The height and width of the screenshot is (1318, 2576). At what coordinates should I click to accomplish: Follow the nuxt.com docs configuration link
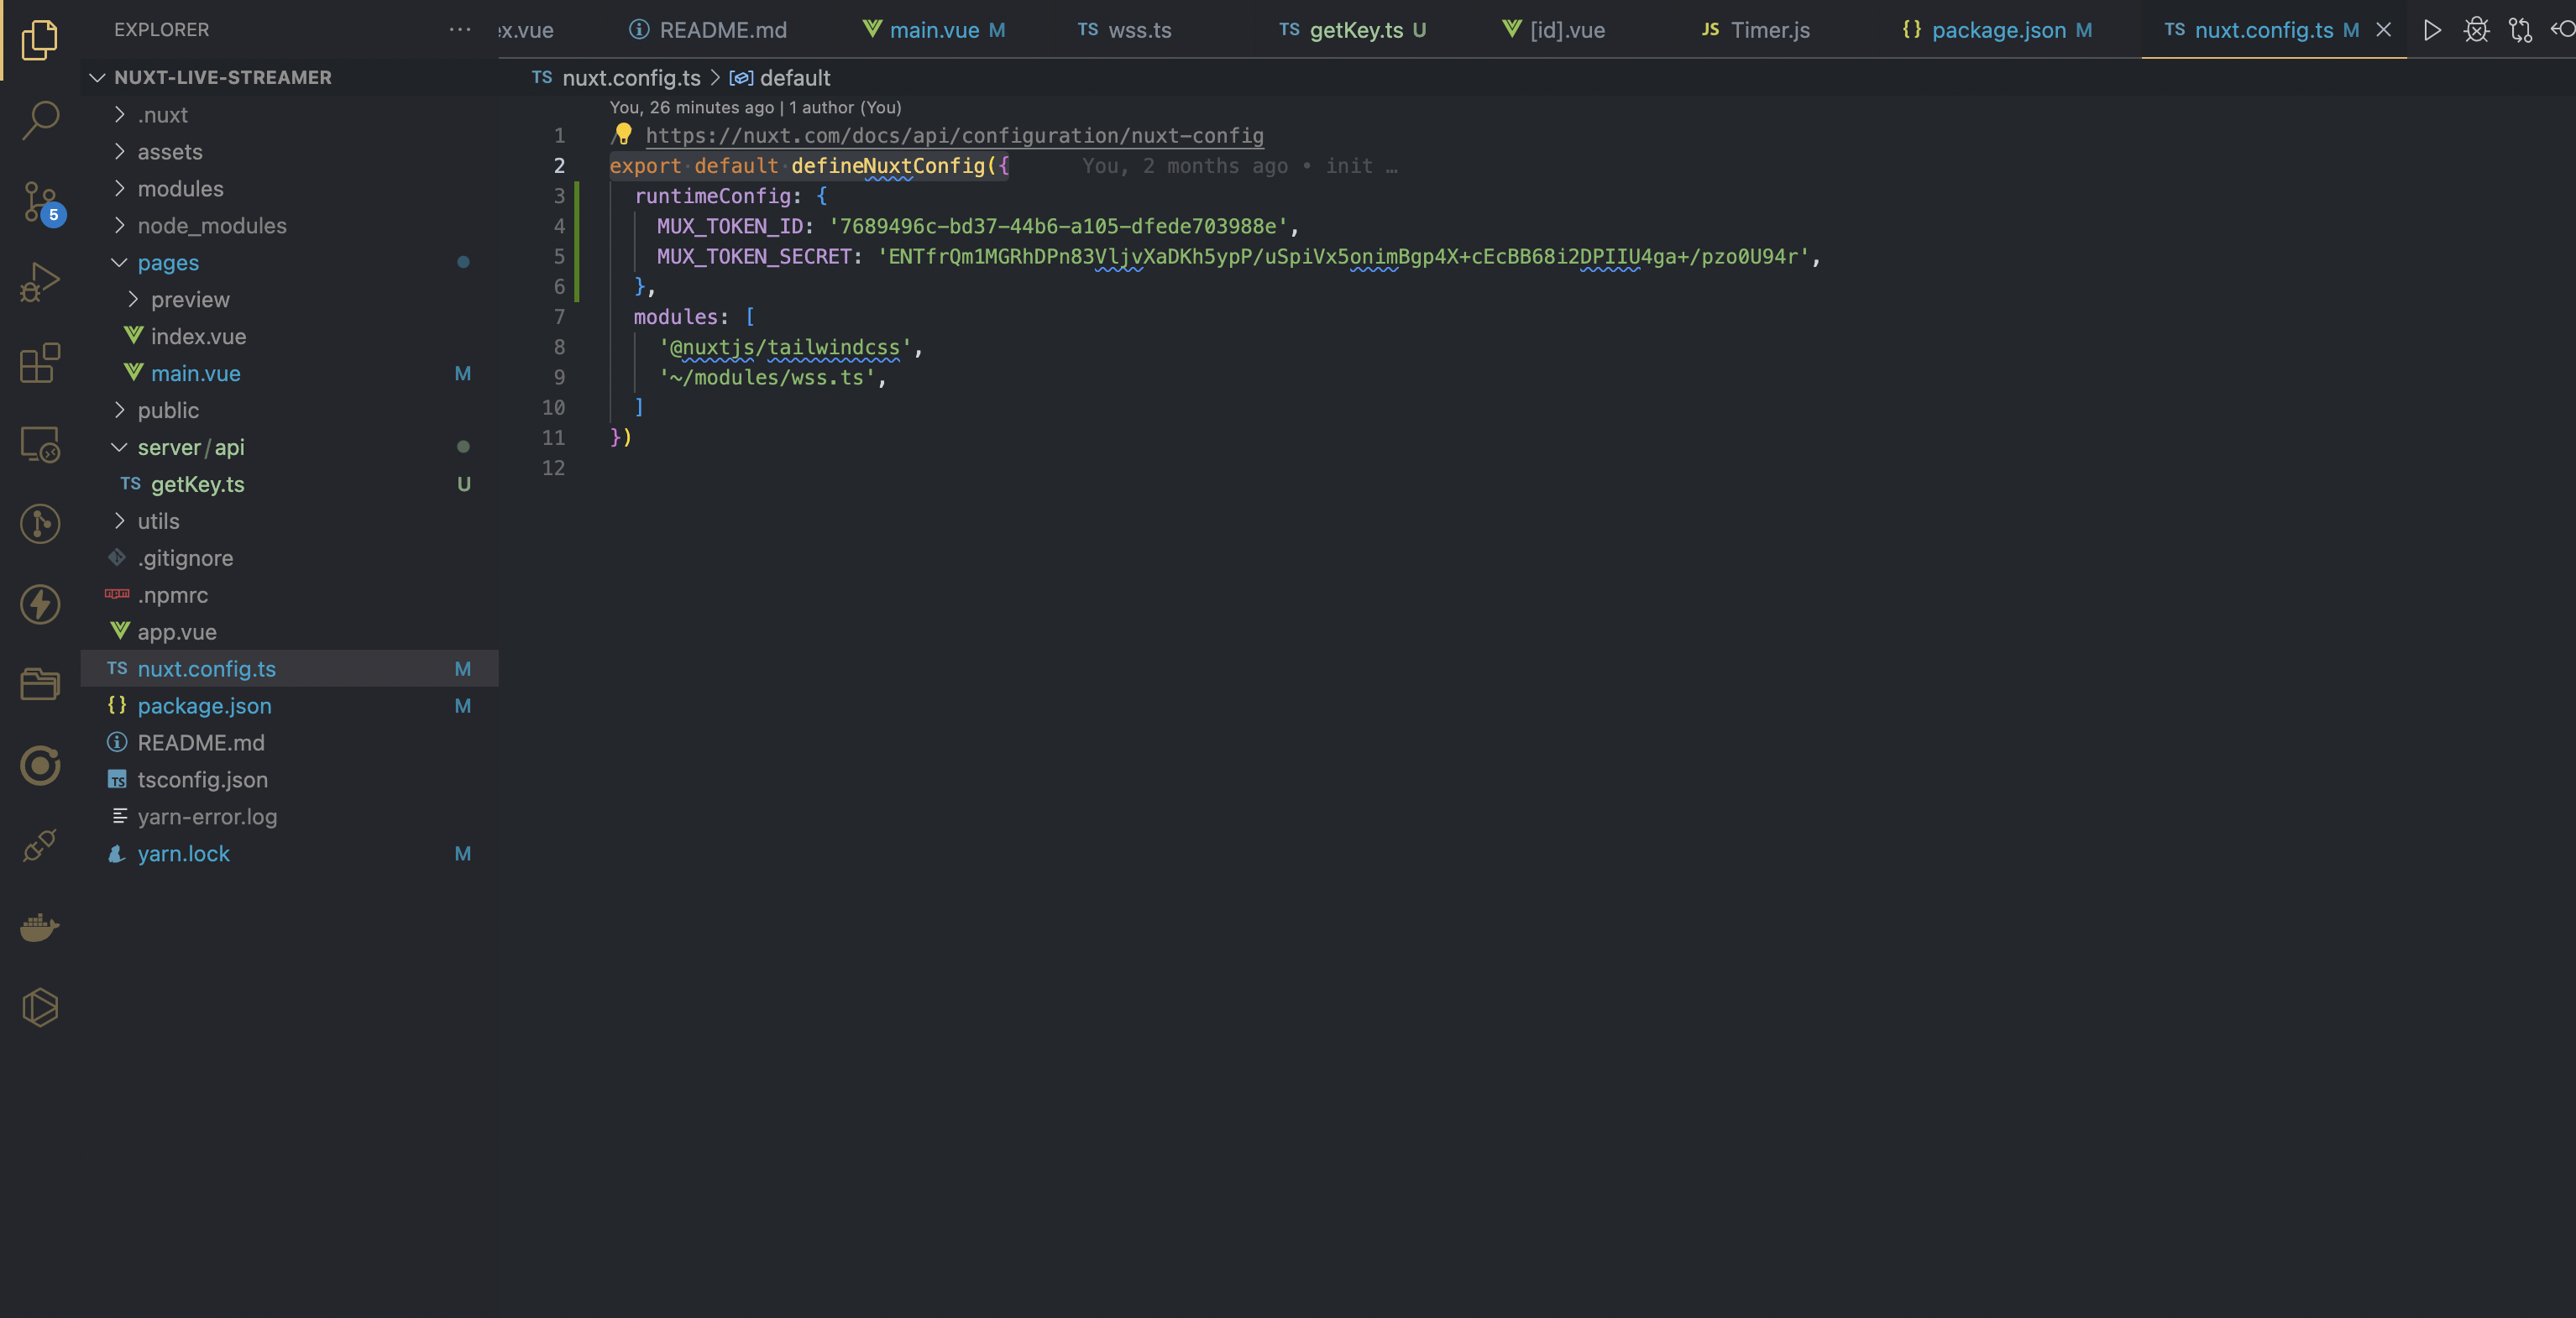[954, 136]
